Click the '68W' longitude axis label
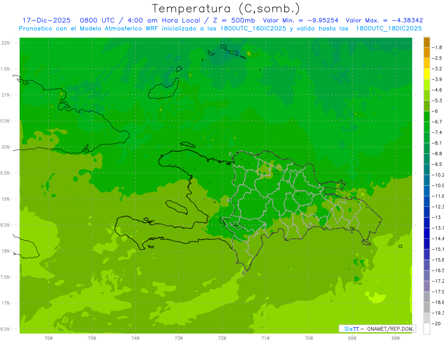This screenshot has width=444, height=343. pos(396,338)
